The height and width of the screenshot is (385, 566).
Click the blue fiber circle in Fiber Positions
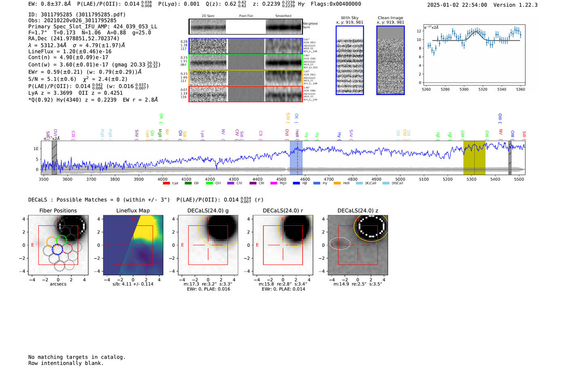(x=57, y=249)
